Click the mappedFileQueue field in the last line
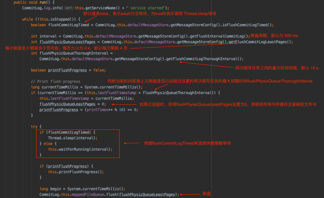 coord(88,194)
